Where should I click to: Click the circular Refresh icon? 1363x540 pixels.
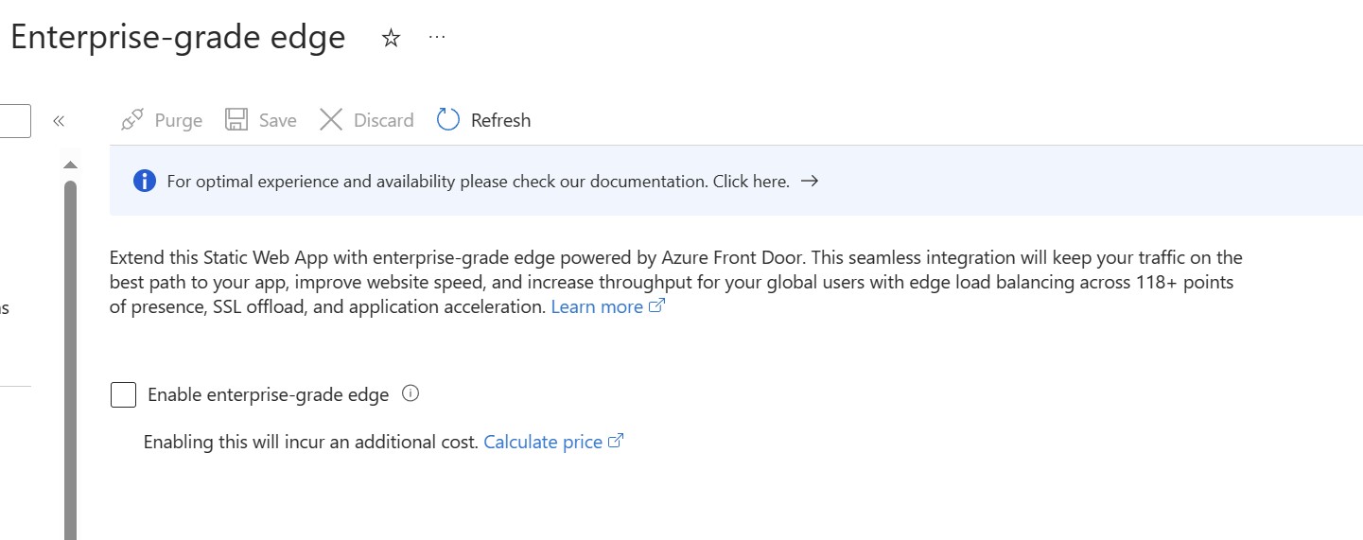447,120
